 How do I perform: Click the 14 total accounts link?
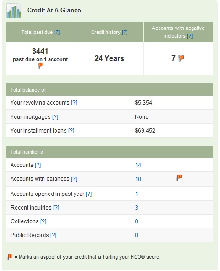tap(138, 165)
